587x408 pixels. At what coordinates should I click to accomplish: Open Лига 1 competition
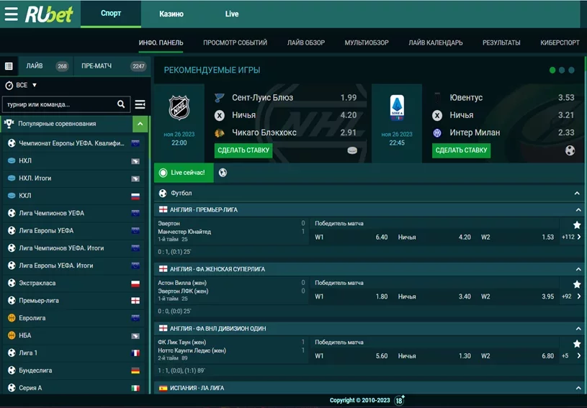(73, 353)
